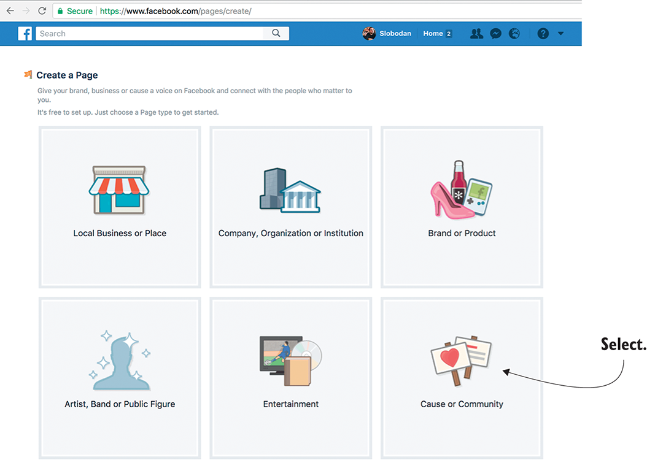Viewport: 647px width, 460px height.
Task: Open the Friend Requests icon
Action: (476, 34)
